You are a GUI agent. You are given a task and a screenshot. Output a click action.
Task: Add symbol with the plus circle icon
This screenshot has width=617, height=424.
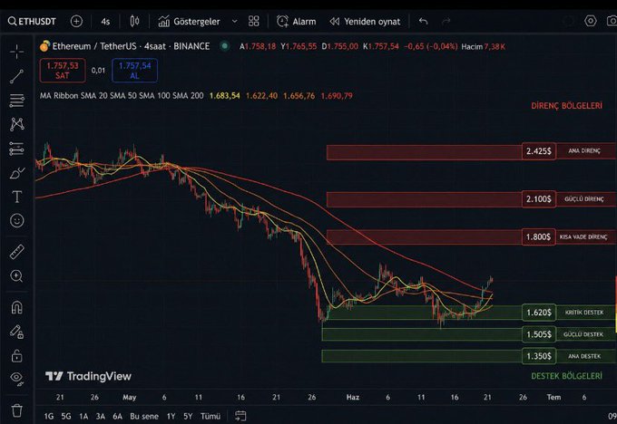(x=76, y=21)
